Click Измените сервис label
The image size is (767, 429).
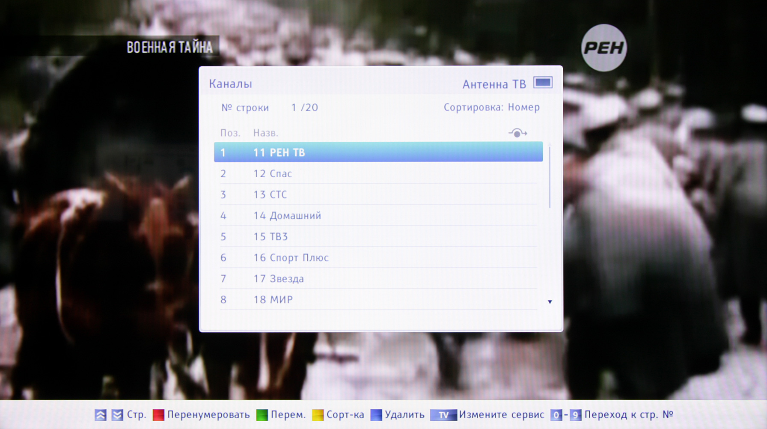[x=502, y=415]
